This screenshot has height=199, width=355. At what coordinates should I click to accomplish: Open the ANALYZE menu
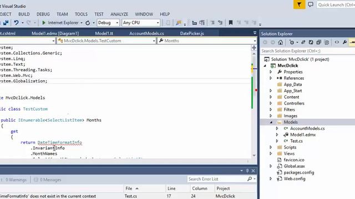click(x=119, y=14)
